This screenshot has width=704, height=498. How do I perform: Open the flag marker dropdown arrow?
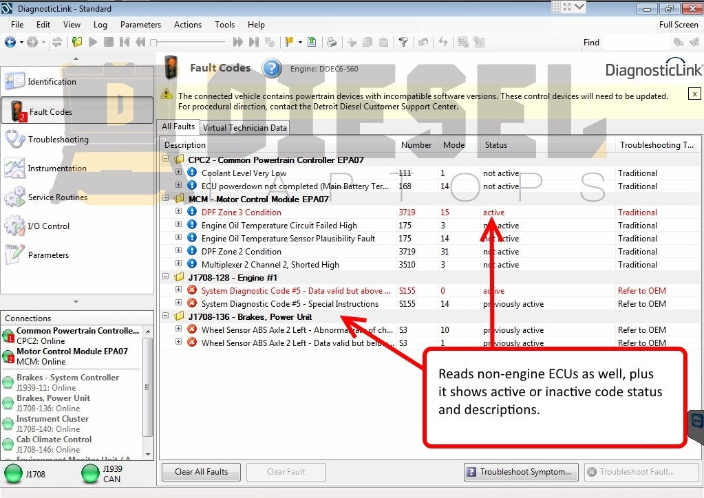[300, 42]
